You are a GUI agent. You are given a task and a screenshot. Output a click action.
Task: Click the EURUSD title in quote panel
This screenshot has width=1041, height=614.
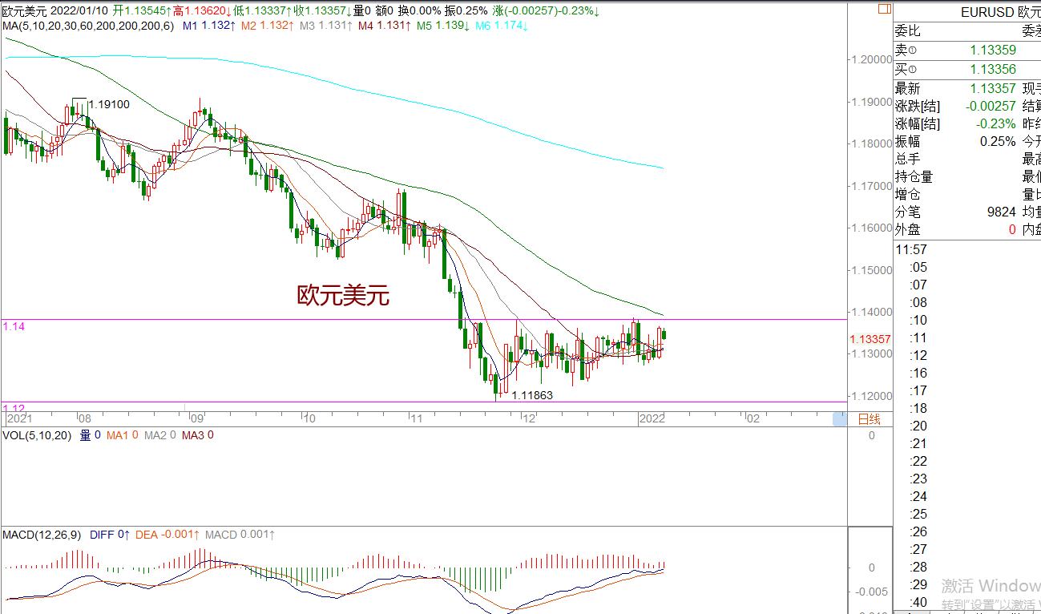(987, 12)
